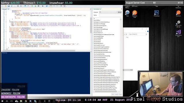
Task: Undo the last edit with the Undo icon
Action: click(25, 6)
